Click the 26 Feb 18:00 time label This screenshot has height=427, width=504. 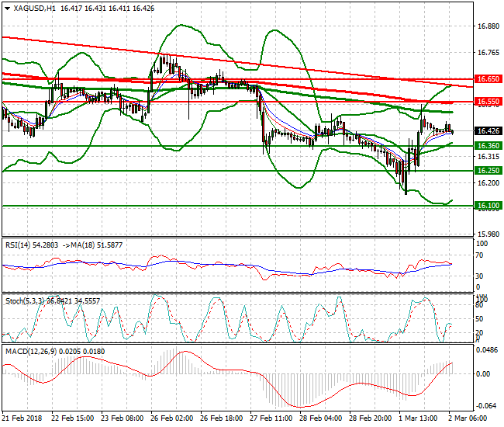(x=222, y=418)
